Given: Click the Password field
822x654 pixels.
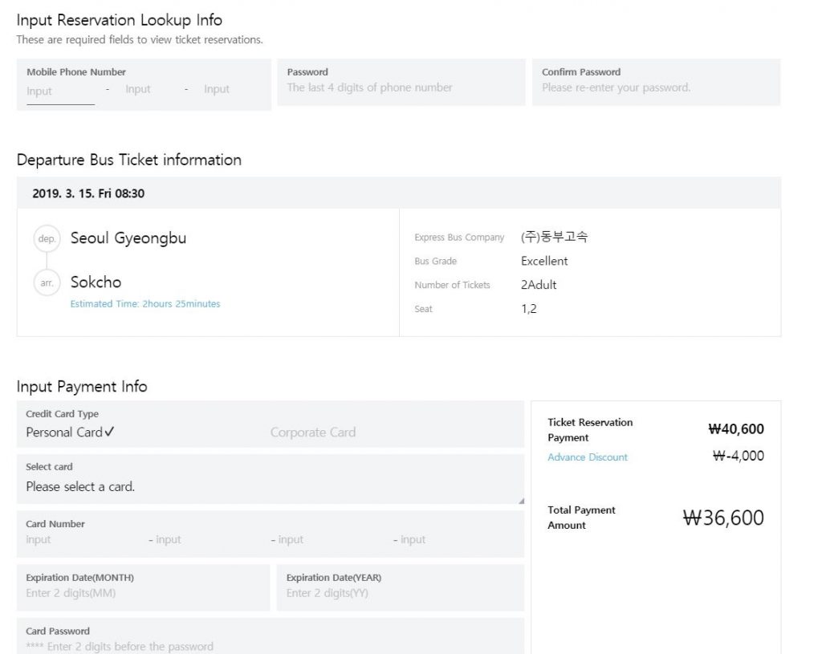Looking at the screenshot, I should click(x=401, y=87).
